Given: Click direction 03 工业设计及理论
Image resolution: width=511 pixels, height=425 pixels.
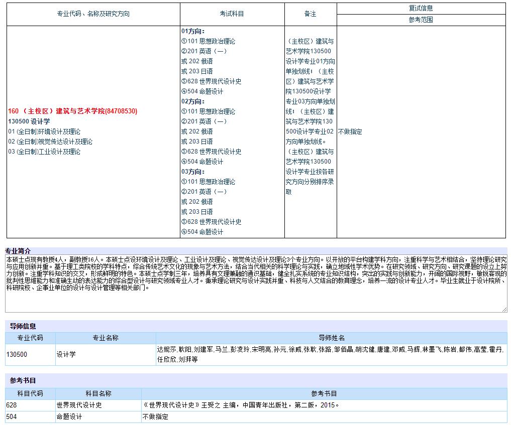Looking at the screenshot, I should (x=44, y=152).
